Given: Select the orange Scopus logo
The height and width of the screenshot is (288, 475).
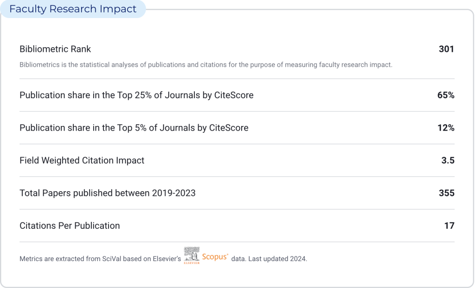Looking at the screenshot, I should pyautogui.click(x=214, y=255).
